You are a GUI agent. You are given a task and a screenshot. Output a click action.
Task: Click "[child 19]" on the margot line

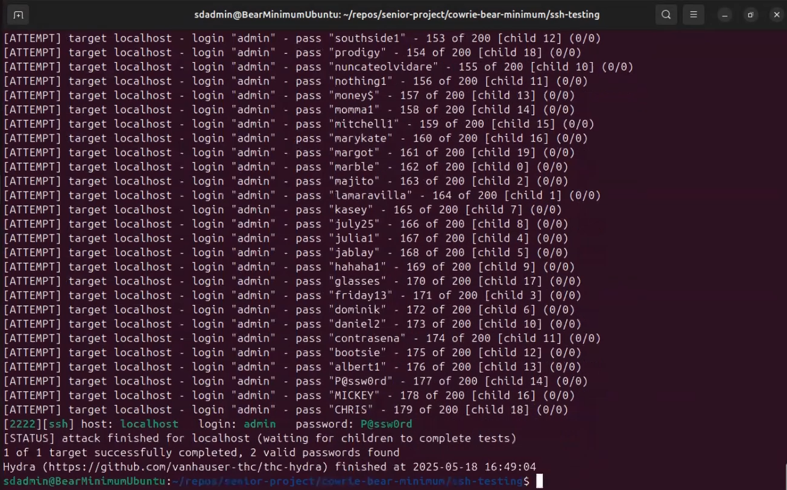tap(504, 152)
